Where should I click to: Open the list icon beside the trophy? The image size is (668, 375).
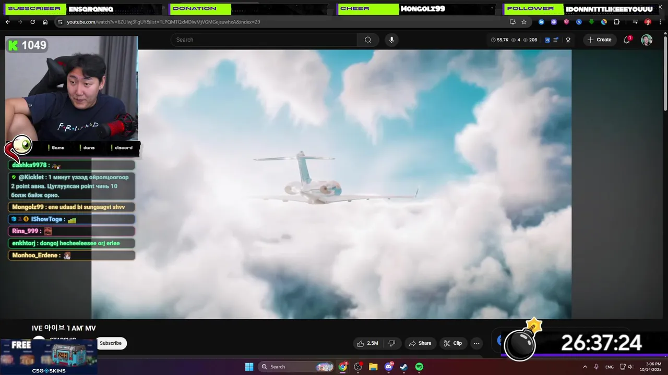click(x=556, y=40)
